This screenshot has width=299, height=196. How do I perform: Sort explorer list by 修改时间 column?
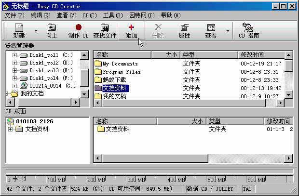point(261,55)
